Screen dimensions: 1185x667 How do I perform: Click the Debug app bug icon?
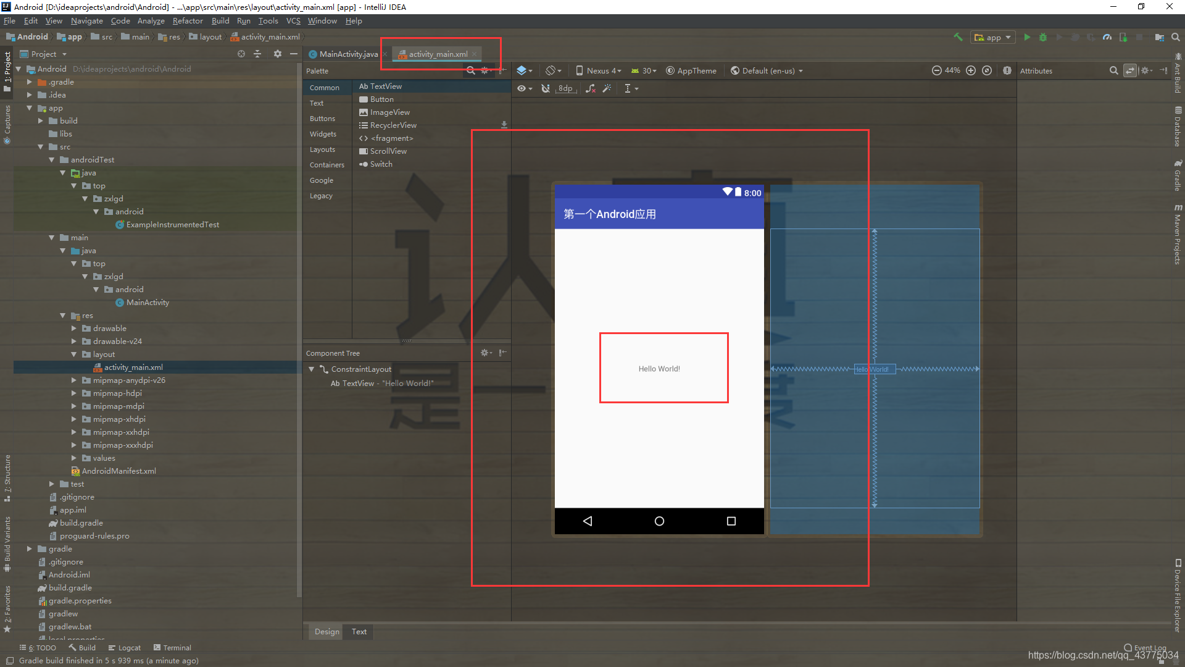point(1043,37)
